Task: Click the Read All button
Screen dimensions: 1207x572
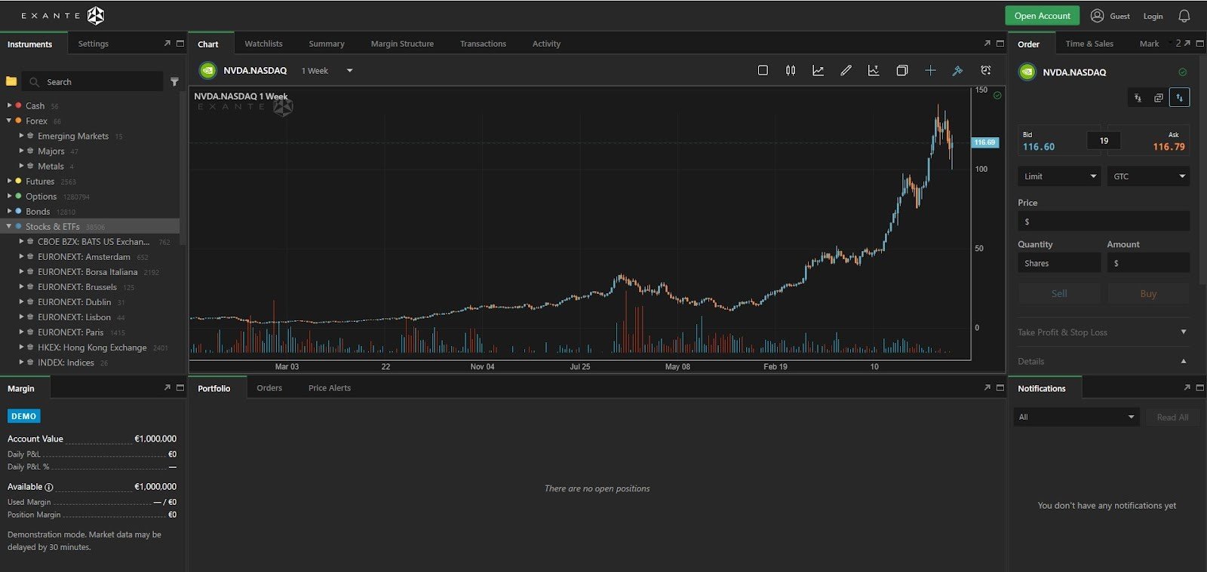Action: coord(1172,418)
